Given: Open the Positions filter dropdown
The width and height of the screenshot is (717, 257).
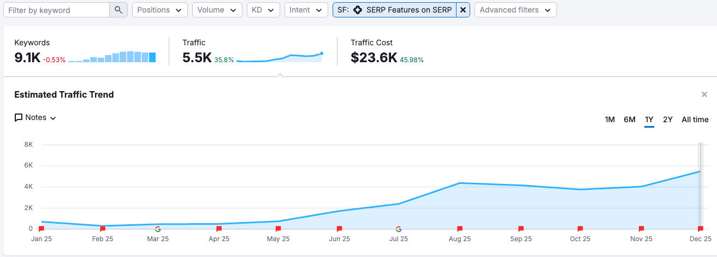Looking at the screenshot, I should [159, 10].
